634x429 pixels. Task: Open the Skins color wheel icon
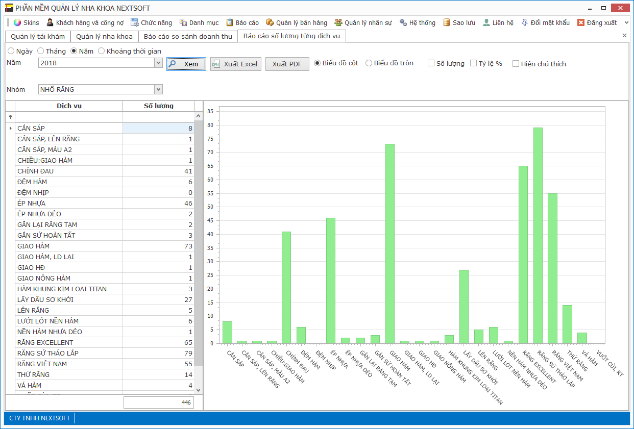pyautogui.click(x=17, y=22)
